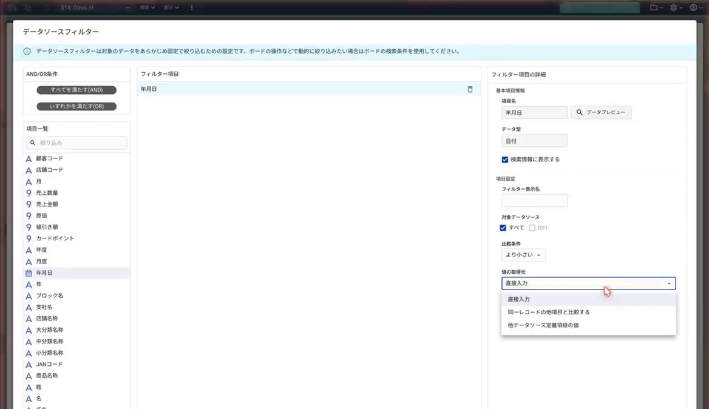Click the numeric-type icon beside カードポイント
This screenshot has height=409, width=709.
[29, 238]
